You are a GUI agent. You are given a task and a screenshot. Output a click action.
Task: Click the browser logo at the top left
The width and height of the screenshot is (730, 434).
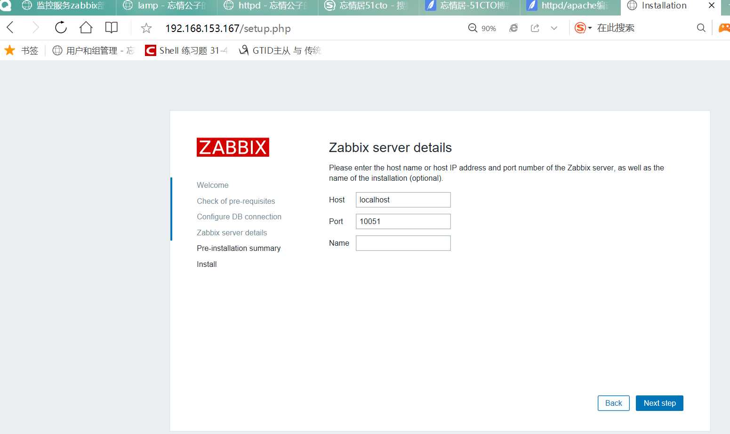pyautogui.click(x=5, y=6)
